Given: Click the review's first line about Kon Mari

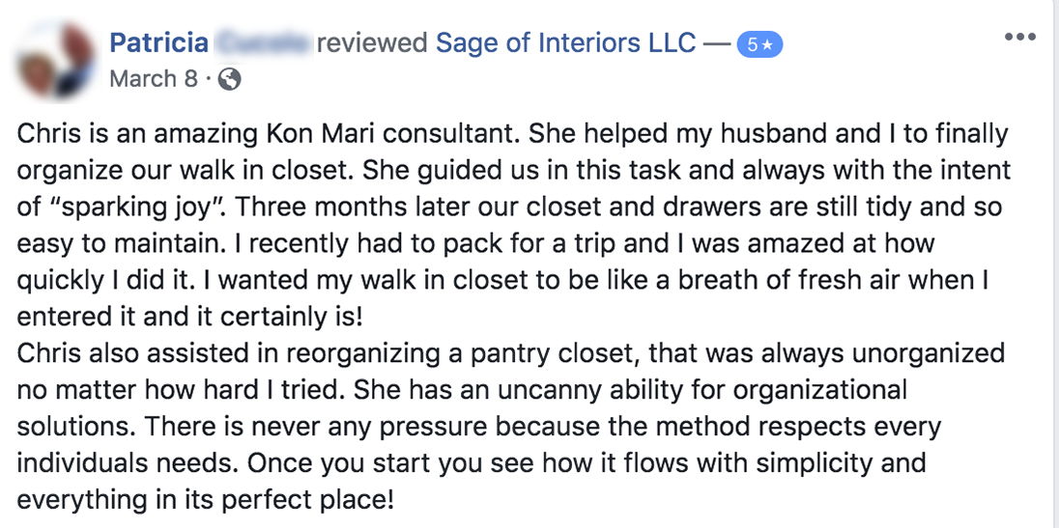Looking at the screenshot, I should click(512, 134).
